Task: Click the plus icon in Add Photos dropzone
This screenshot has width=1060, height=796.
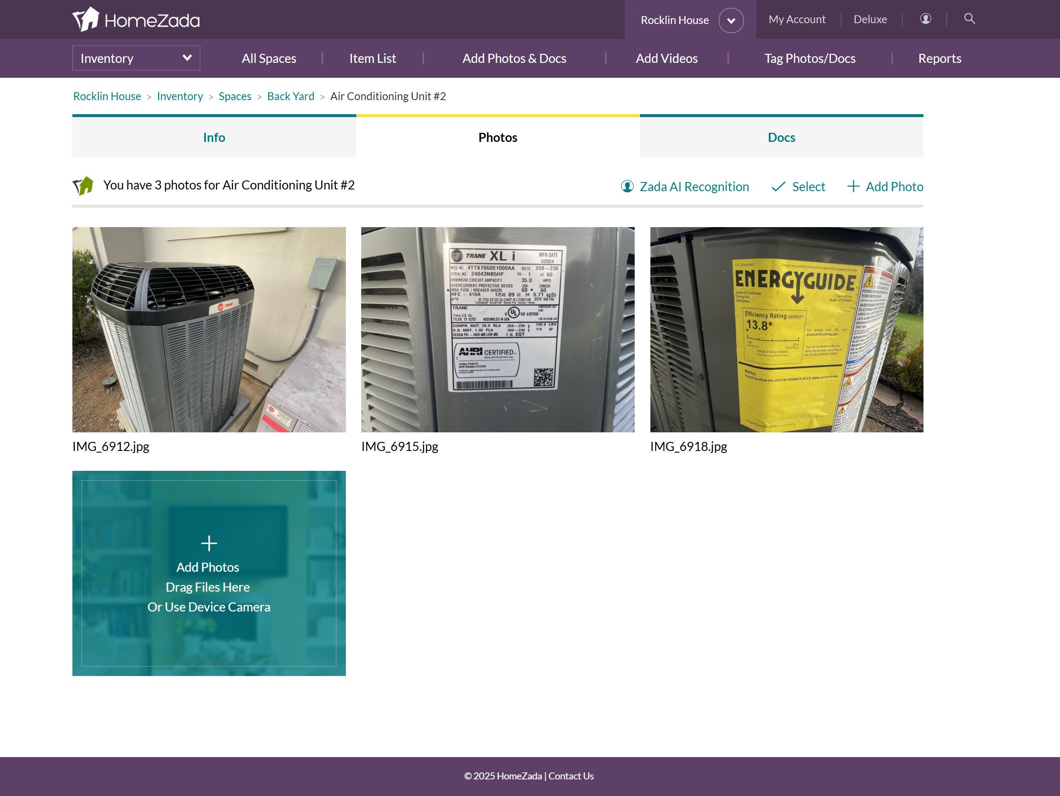Action: (x=209, y=543)
